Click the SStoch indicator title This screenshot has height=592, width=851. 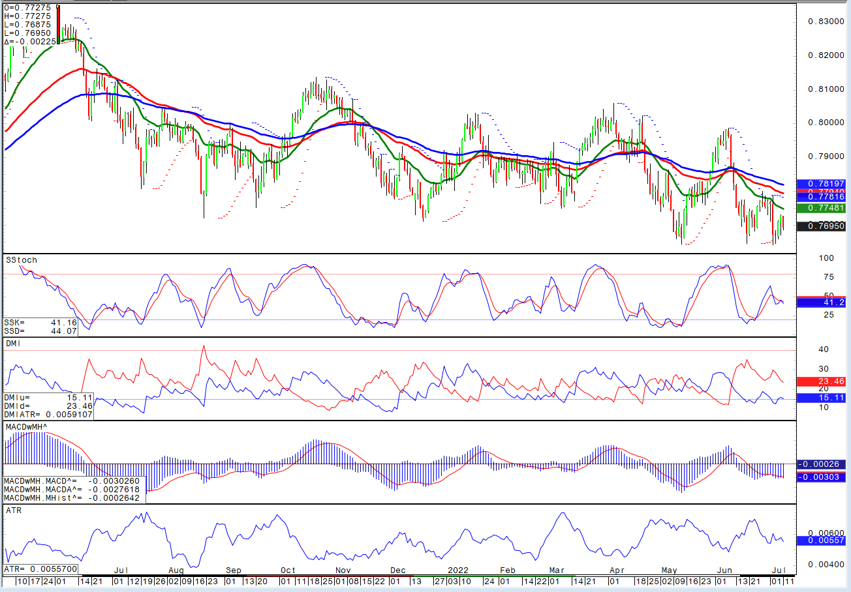[x=22, y=260]
